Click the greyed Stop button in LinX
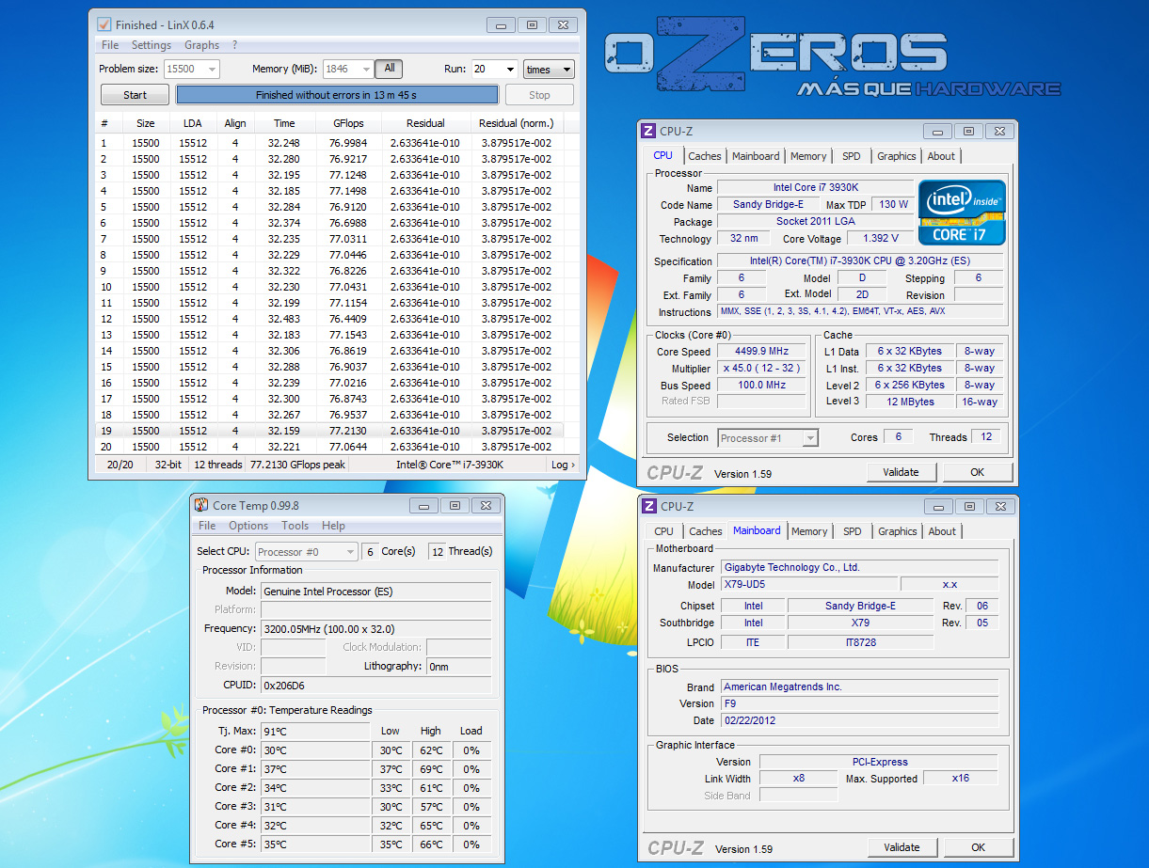 [539, 95]
